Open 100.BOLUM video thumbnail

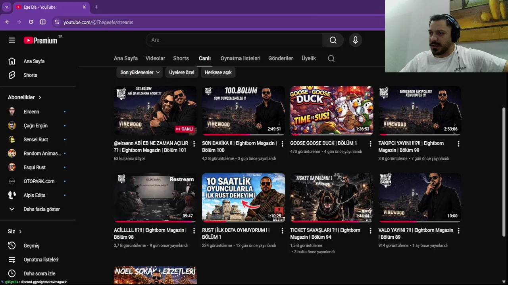[243, 110]
